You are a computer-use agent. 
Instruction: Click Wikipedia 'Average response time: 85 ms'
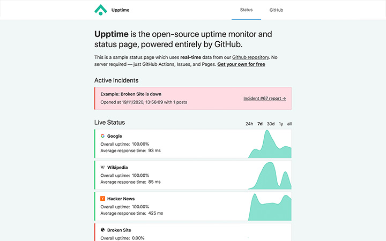[x=130, y=182]
